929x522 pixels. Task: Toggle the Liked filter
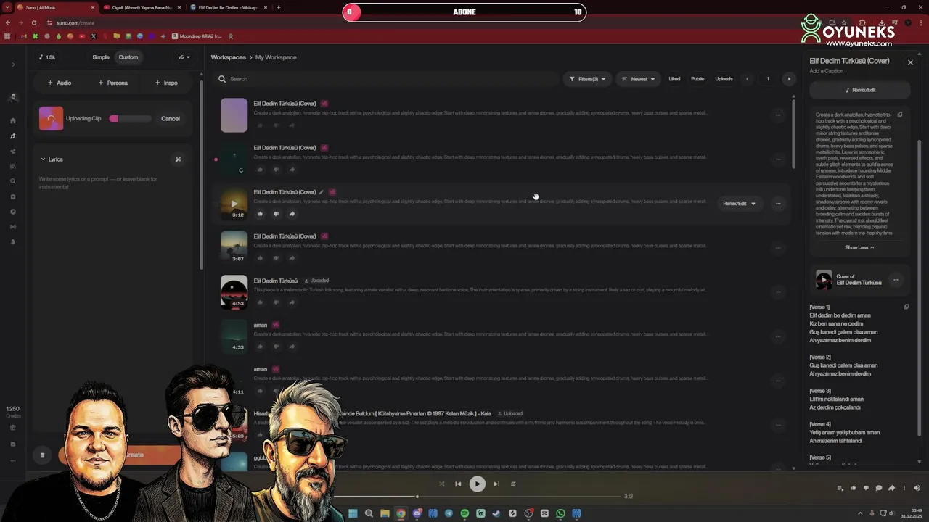pyautogui.click(x=674, y=79)
